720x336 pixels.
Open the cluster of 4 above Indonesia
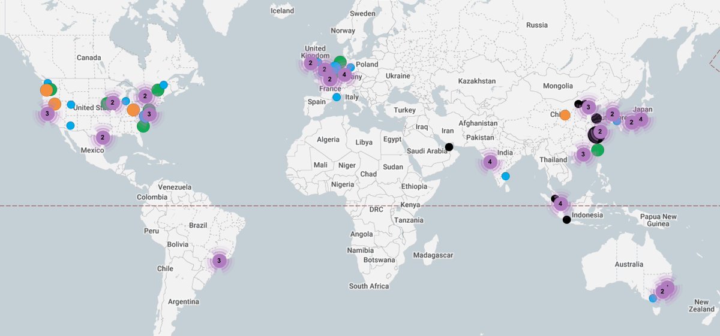(x=561, y=204)
